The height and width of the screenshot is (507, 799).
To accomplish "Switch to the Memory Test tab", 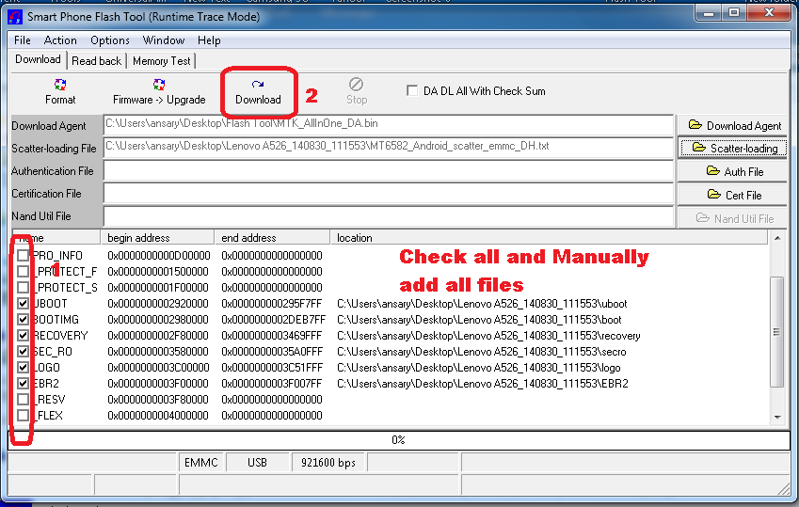I will pyautogui.click(x=162, y=60).
